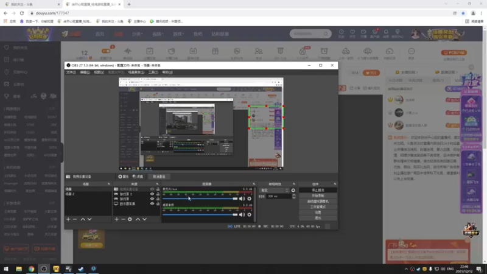Show hidden system tray icons

point(406,269)
